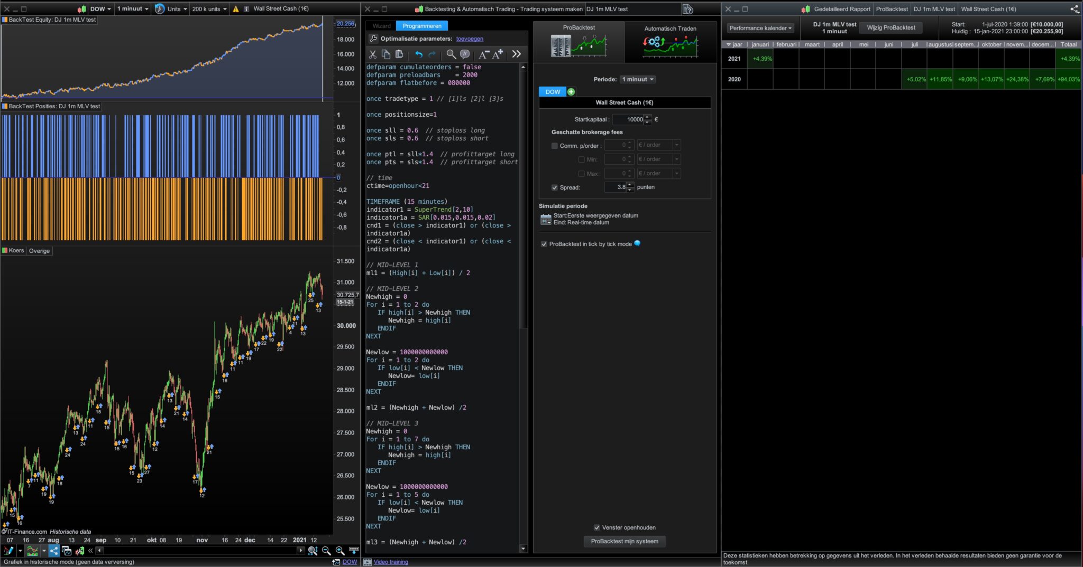1083x567 pixels.
Task: Click the Startkapitaal input field
Action: [628, 119]
